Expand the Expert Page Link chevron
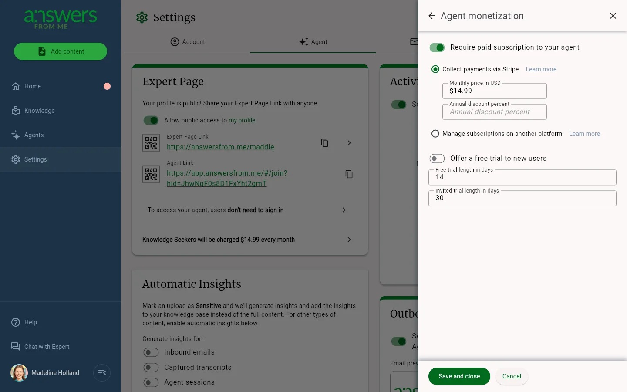The width and height of the screenshot is (627, 392). click(x=349, y=143)
